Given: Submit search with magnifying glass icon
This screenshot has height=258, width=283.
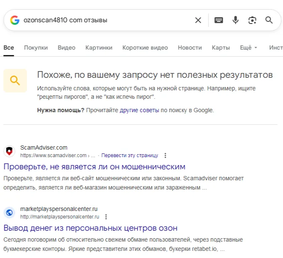Looking at the screenshot, I should pyautogui.click(x=269, y=20).
